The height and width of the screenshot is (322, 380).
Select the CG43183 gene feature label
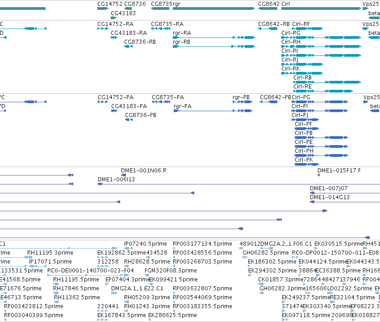pyautogui.click(x=123, y=13)
